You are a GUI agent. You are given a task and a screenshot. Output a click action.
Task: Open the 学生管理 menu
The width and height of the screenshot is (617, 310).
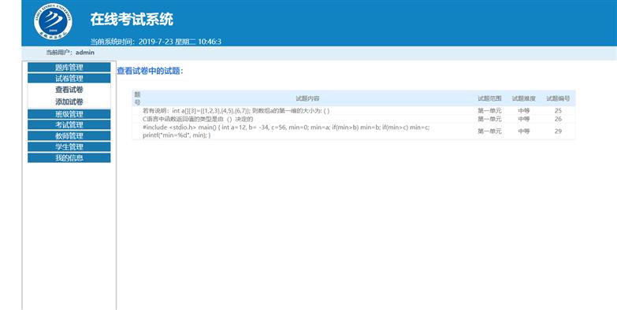69,147
